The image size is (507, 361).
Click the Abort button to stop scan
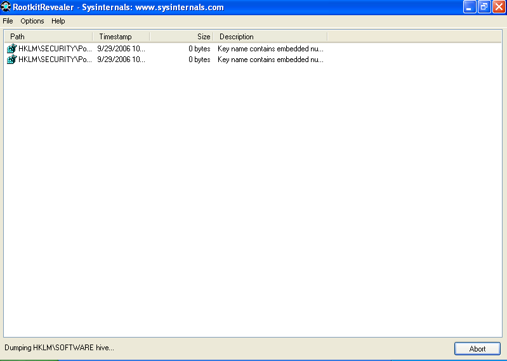click(x=477, y=349)
